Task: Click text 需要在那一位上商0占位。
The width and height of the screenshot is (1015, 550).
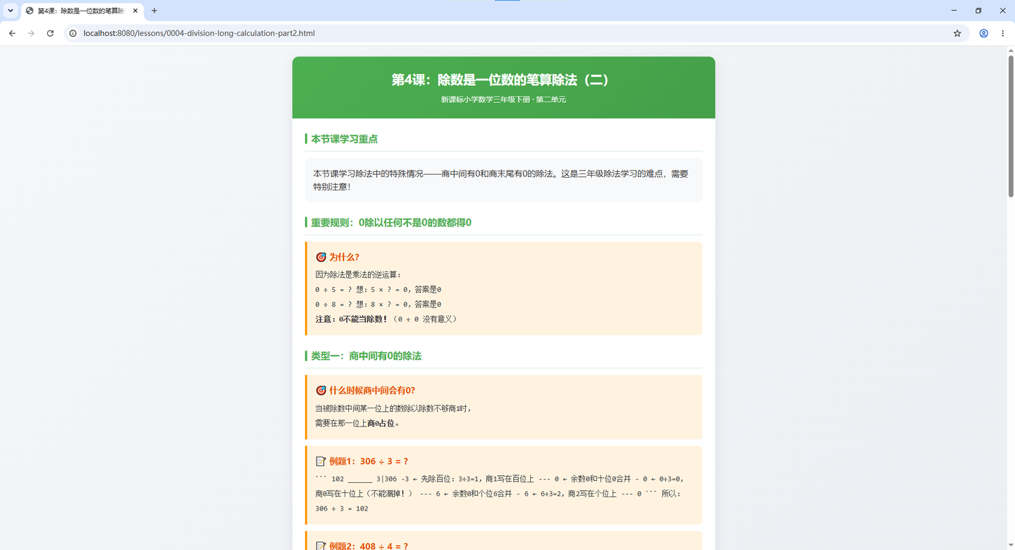Action: point(357,423)
